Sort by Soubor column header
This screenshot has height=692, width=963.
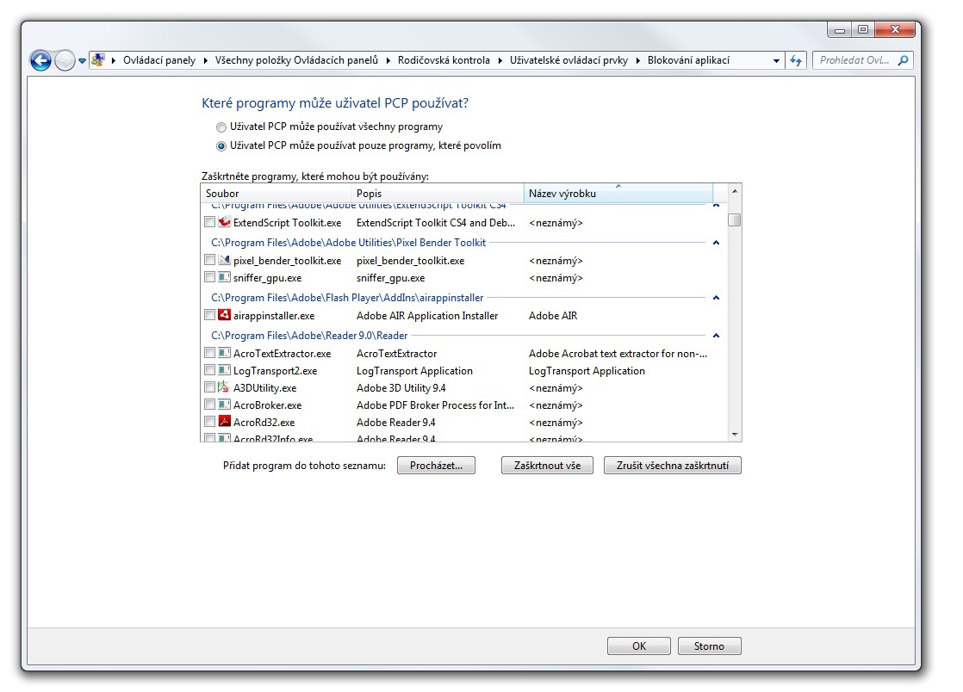[x=276, y=194]
